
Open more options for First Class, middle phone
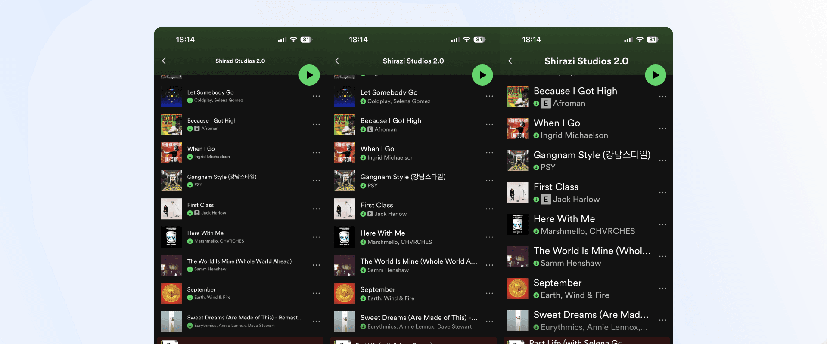click(489, 209)
